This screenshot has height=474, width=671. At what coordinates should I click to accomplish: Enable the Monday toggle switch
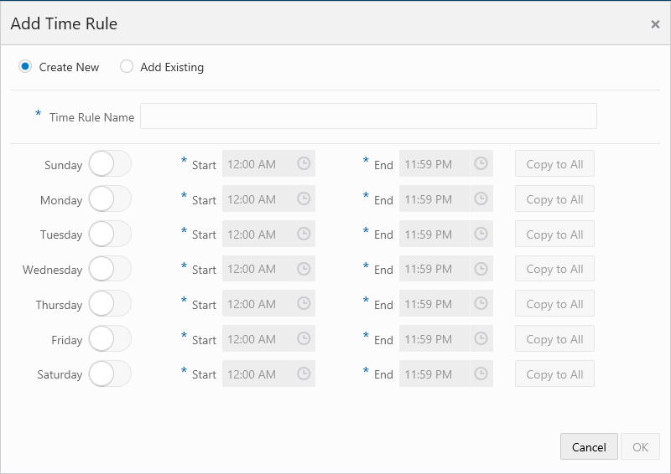[x=110, y=198]
